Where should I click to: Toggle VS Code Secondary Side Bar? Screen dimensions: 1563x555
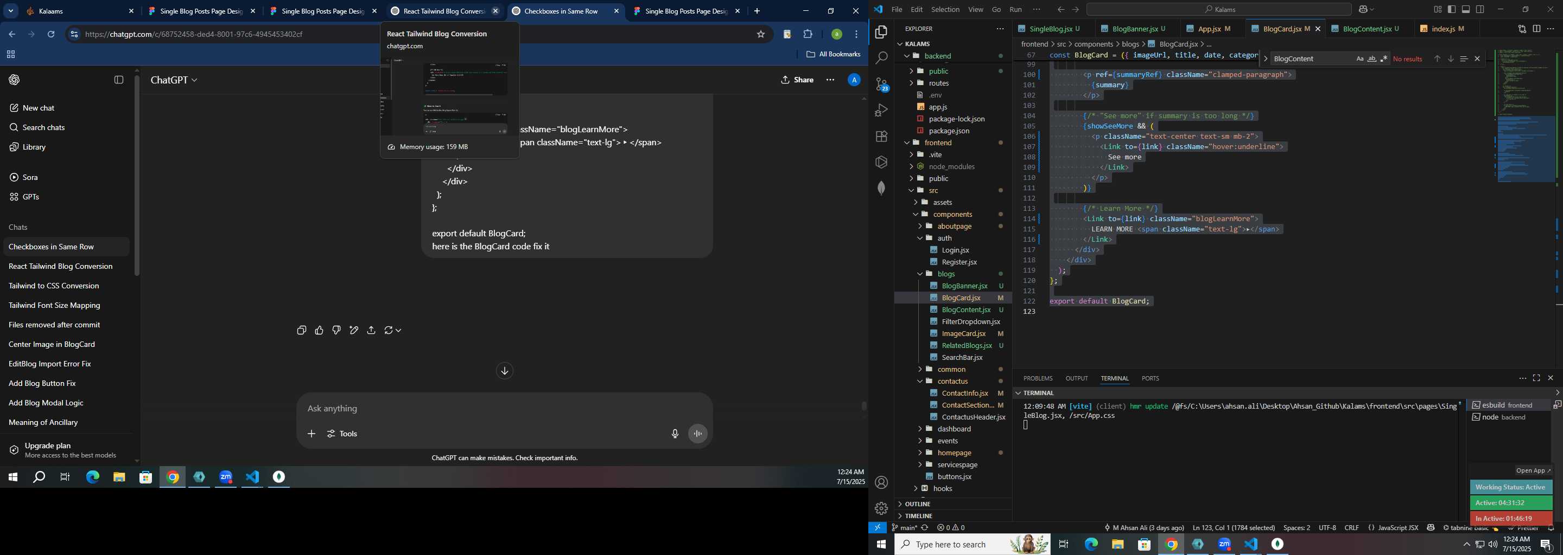tap(1481, 10)
